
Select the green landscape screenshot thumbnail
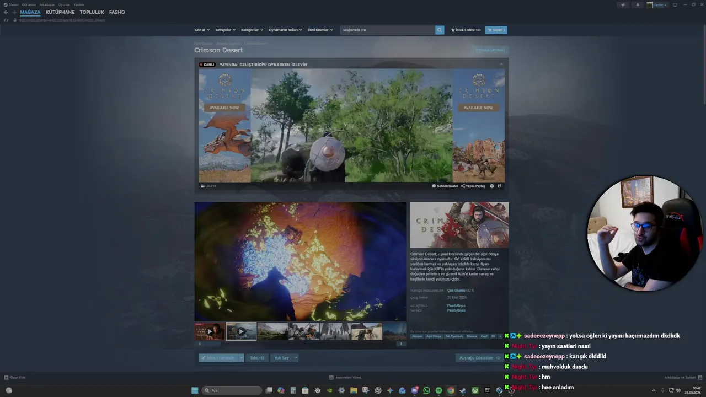pyautogui.click(x=272, y=331)
